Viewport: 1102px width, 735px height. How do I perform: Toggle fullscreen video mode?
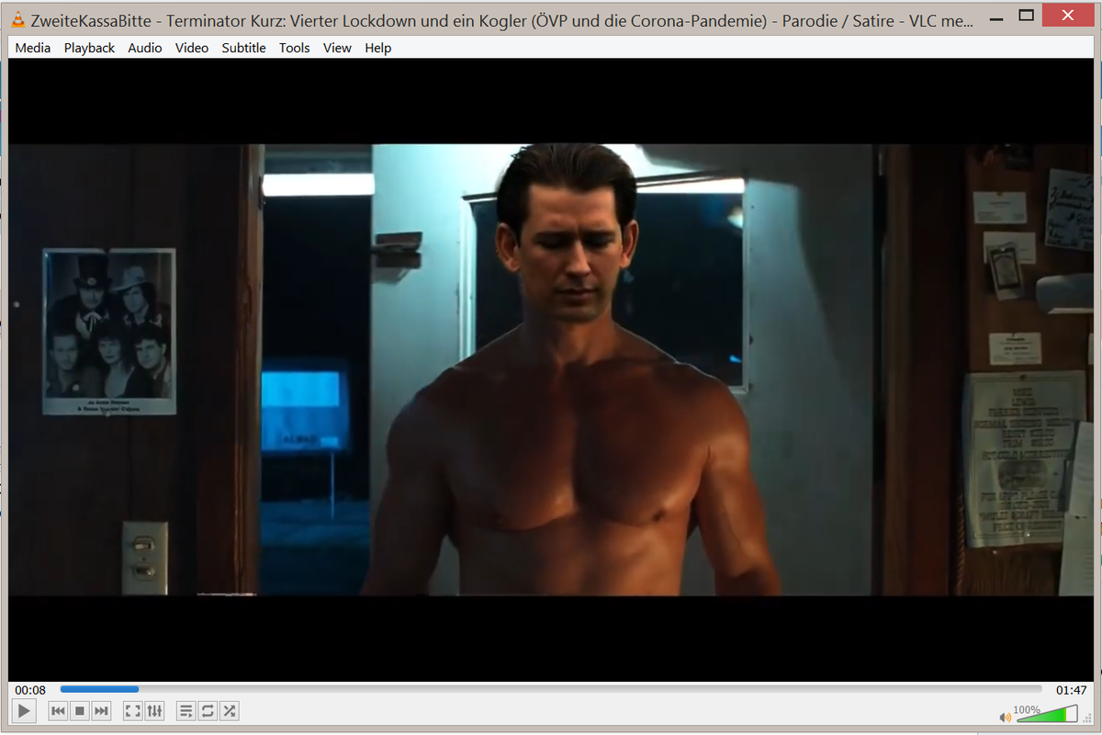coord(132,710)
